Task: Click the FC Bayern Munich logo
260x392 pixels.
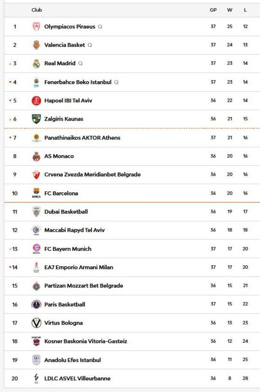Action: 36,249
